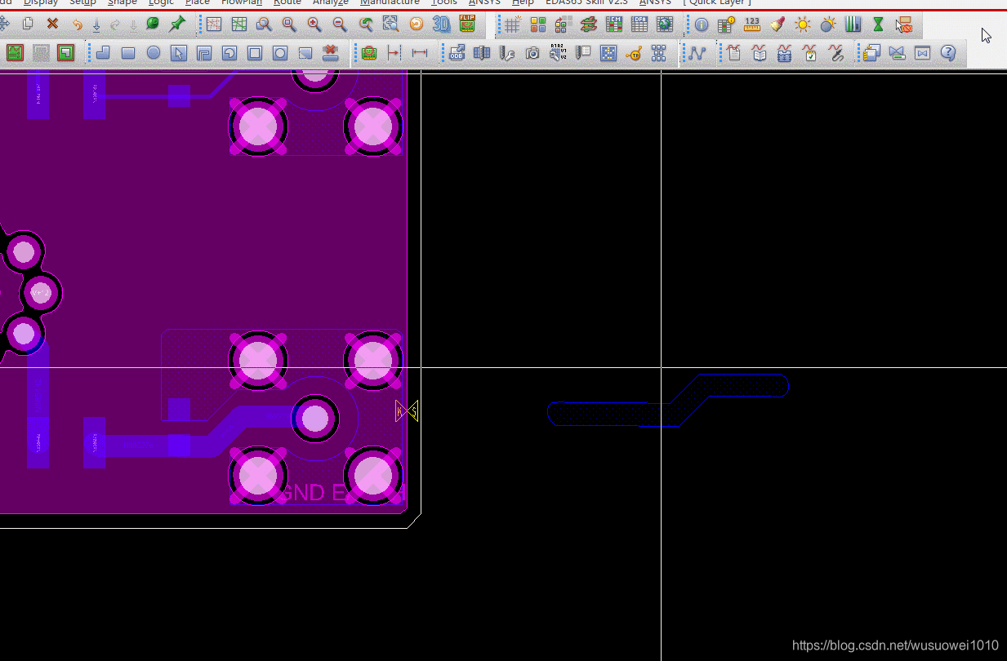
Task: Click the Shape Add Rectangle icon
Action: tap(128, 53)
